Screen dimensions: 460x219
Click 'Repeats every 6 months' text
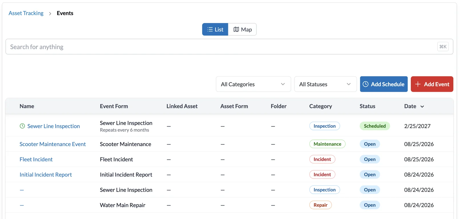(124, 130)
